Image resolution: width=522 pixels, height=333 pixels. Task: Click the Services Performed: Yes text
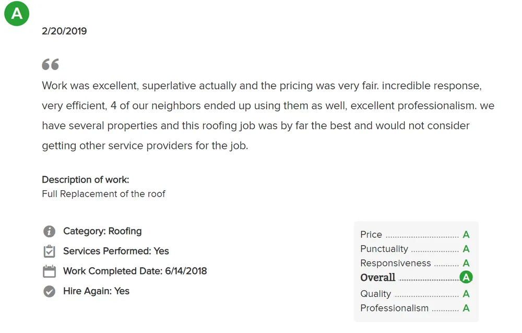pyautogui.click(x=116, y=251)
